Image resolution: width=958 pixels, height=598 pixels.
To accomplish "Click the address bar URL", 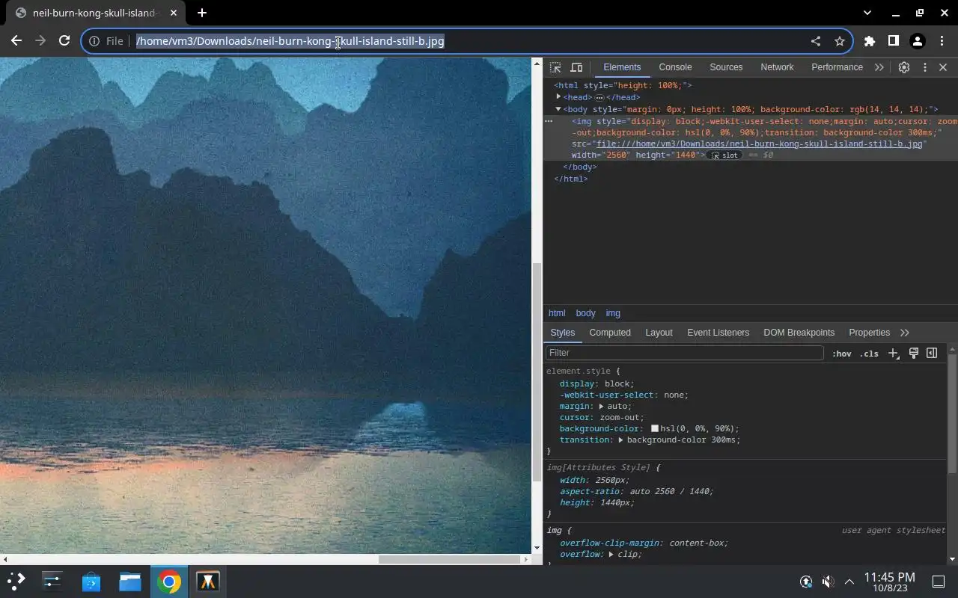I will tap(290, 41).
